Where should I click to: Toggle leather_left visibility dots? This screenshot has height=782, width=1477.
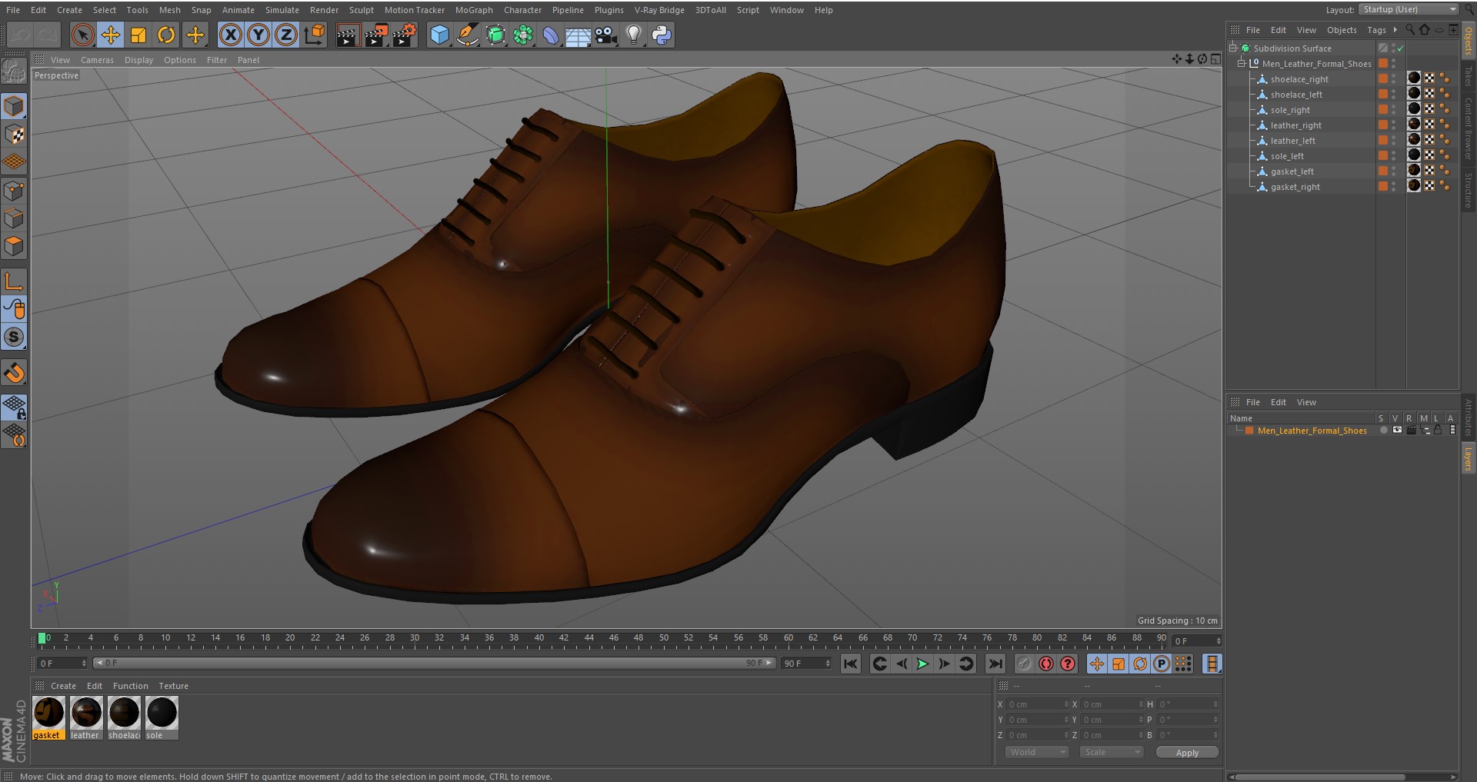[1393, 141]
